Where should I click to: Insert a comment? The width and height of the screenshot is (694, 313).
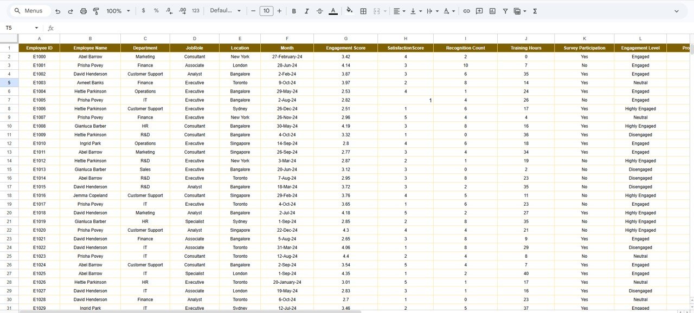[479, 11]
